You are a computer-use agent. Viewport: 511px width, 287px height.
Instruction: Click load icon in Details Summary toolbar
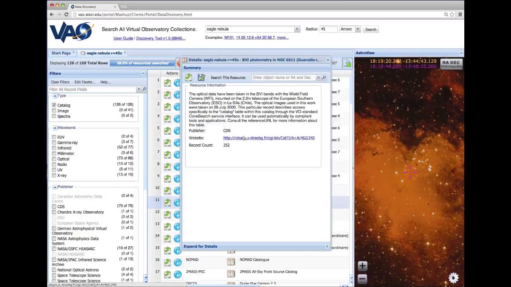click(188, 77)
